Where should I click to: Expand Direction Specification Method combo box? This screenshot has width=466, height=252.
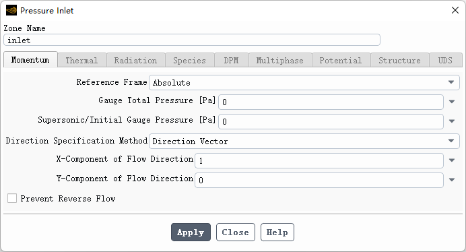click(304, 141)
